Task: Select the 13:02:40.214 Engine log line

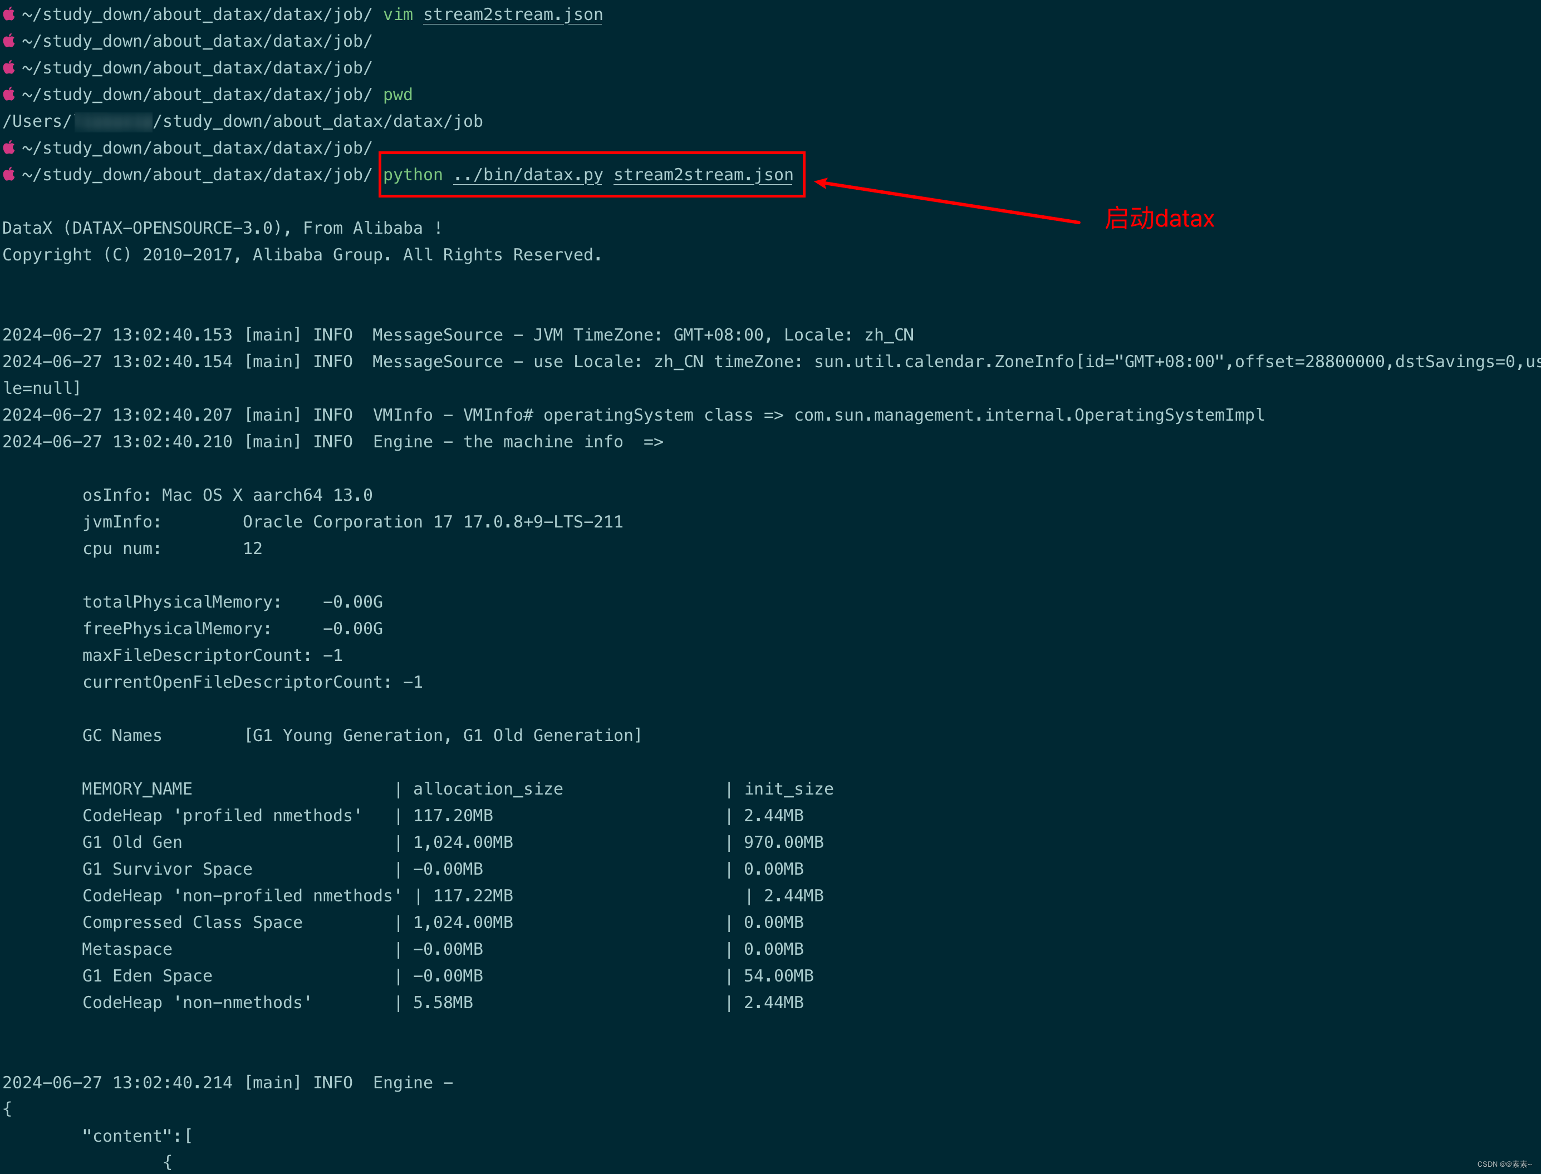Action: click(228, 1083)
